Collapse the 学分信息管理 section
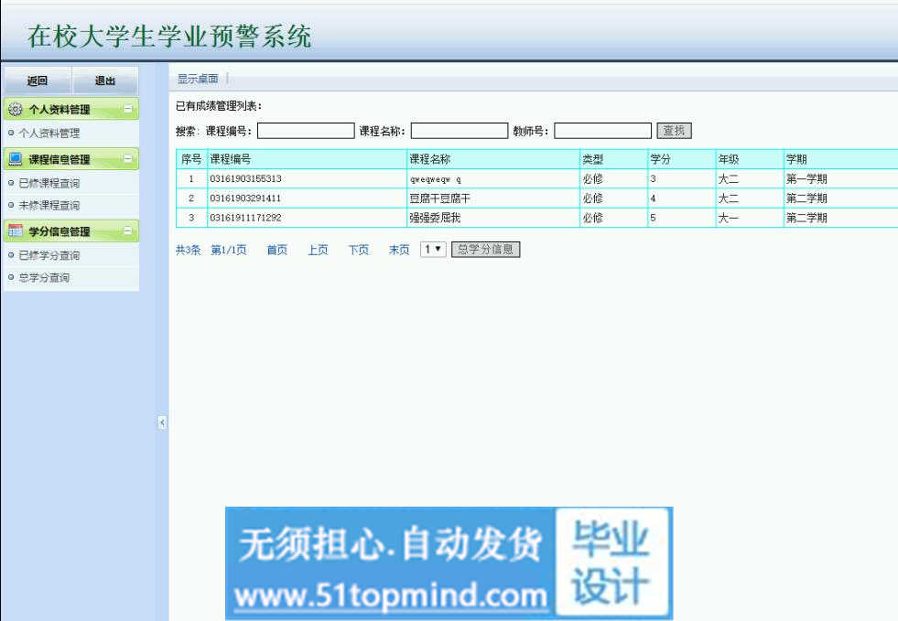Image resolution: width=898 pixels, height=621 pixels. point(128,231)
